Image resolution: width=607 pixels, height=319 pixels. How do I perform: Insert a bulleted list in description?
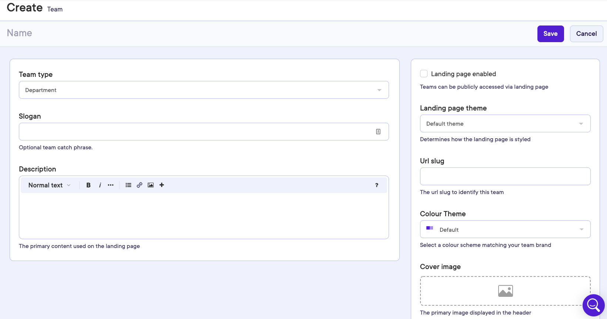pos(128,185)
